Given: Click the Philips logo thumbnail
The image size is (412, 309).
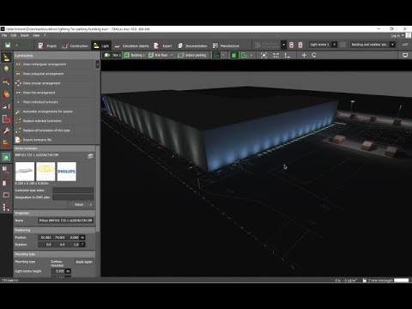Looking at the screenshot, I should (67, 172).
